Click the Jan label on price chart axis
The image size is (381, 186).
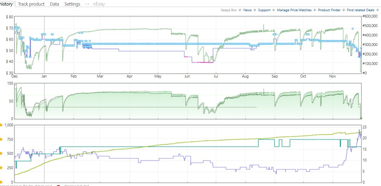click(44, 76)
